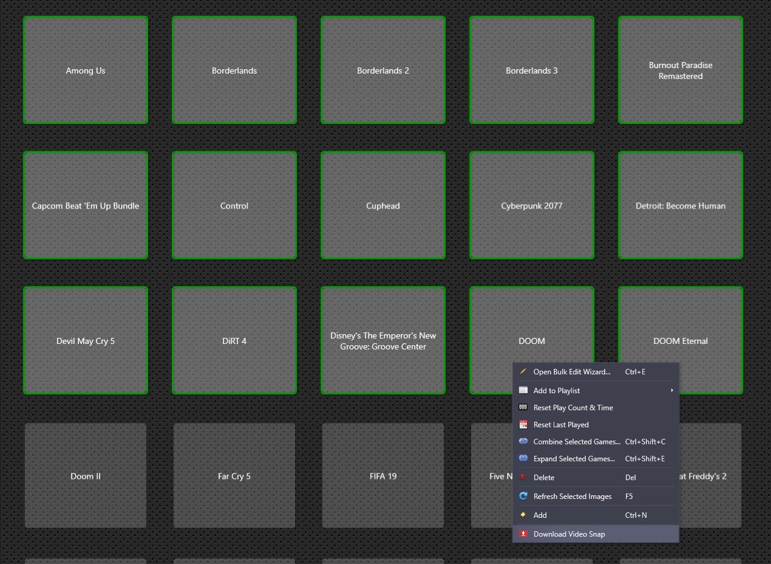Select the Devil May Cry 5 tile

86,340
